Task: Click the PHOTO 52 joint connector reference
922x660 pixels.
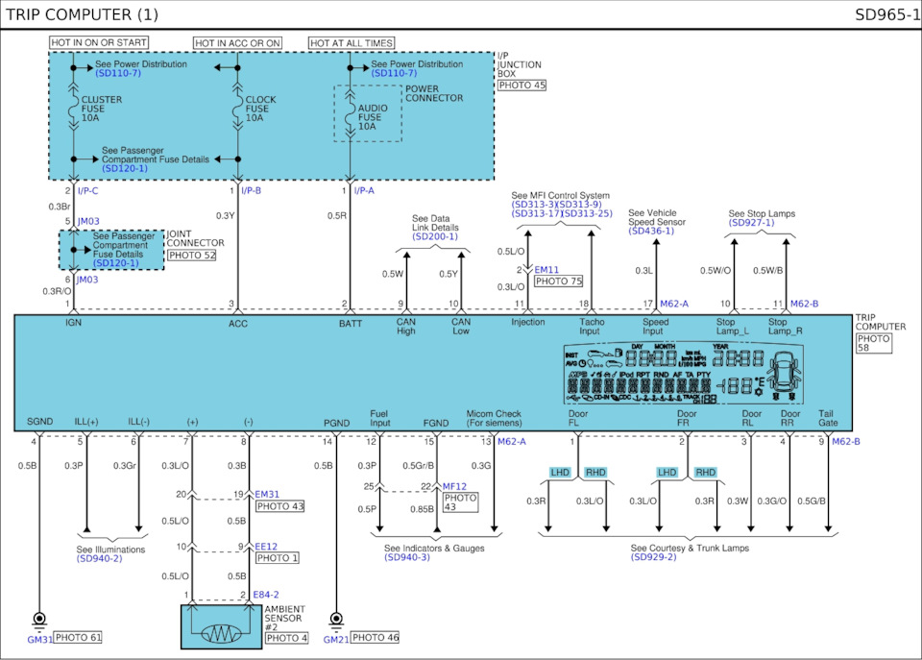Action: (192, 256)
